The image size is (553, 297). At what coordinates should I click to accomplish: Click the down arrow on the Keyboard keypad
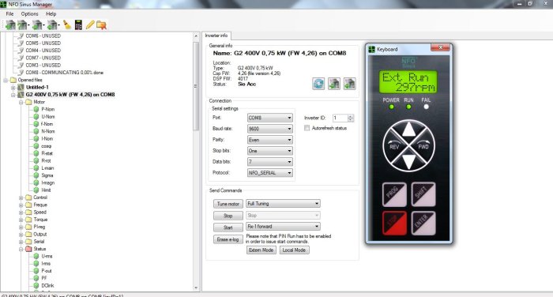[x=408, y=162]
